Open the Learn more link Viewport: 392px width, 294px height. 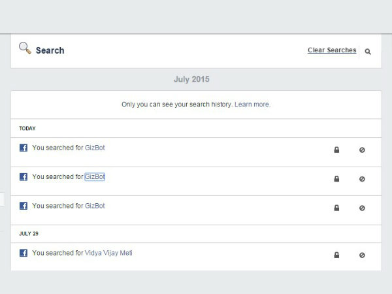point(252,105)
